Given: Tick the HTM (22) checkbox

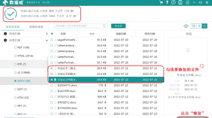Looking at the screenshot, I should click(x=15, y=98).
